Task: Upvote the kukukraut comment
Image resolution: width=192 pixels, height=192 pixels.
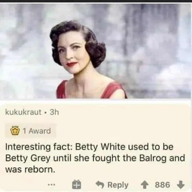Action: (145, 185)
